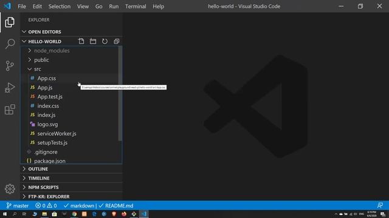Collapse all folders in explorer
The height and width of the screenshot is (218, 389).
tap(116, 41)
